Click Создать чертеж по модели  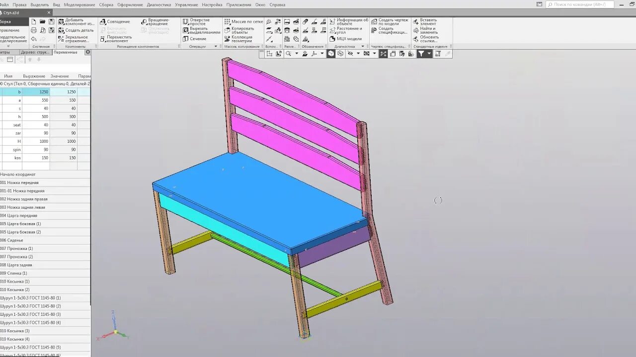pos(390,22)
